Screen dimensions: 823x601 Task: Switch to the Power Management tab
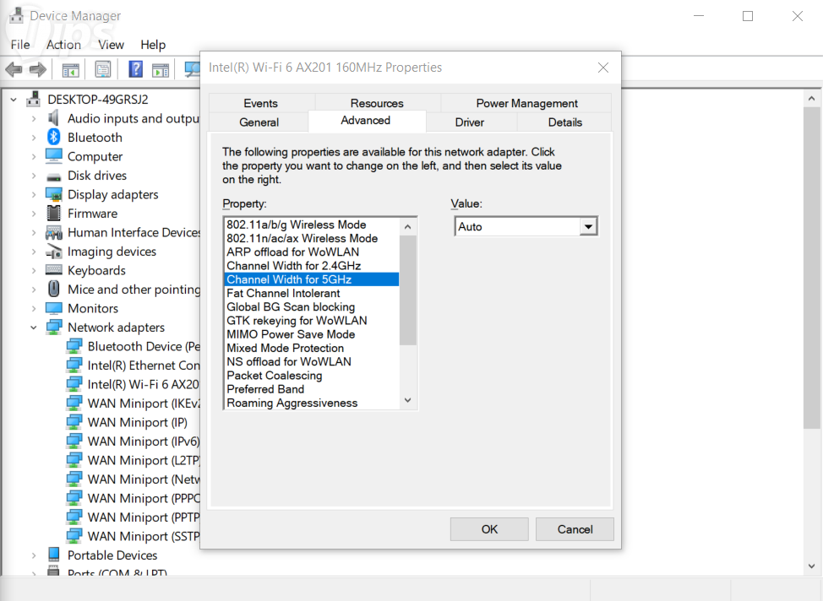click(526, 103)
